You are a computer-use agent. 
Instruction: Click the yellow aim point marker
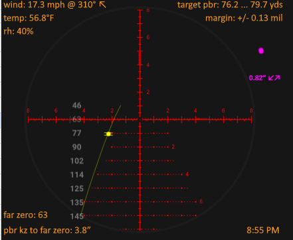click(x=108, y=134)
